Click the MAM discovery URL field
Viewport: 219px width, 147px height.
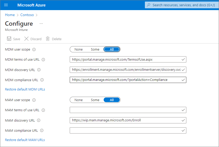tap(126, 120)
